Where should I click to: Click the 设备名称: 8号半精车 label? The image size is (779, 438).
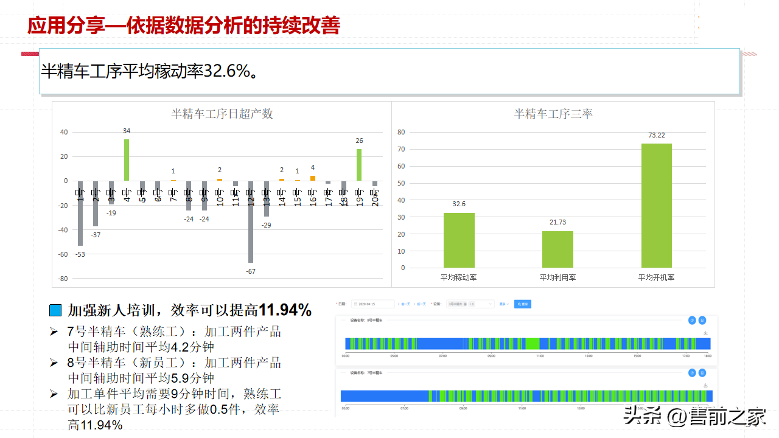coord(366,320)
